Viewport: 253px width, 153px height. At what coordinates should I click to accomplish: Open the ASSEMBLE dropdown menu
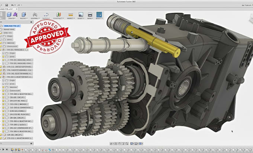[x=35, y=18]
